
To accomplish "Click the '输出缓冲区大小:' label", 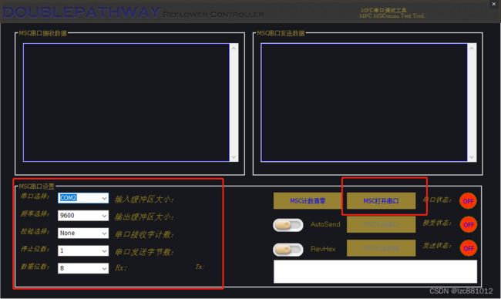I will (144, 217).
